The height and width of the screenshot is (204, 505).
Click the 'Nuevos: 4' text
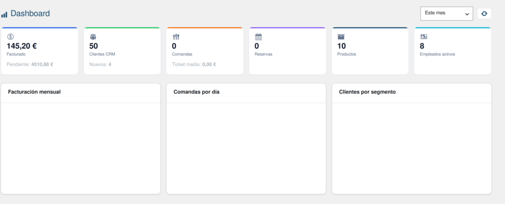coord(100,64)
